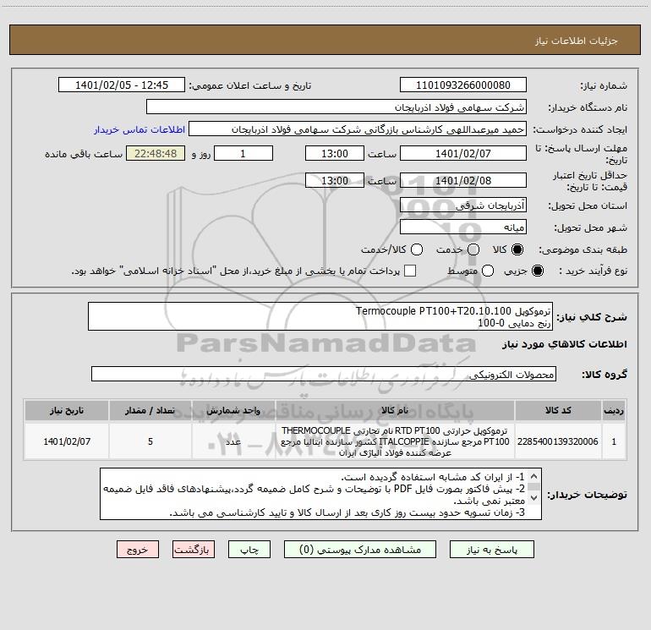Click price validity date 1401/02/08 field
Image resolution: width=651 pixels, height=630 pixels.
(x=463, y=180)
